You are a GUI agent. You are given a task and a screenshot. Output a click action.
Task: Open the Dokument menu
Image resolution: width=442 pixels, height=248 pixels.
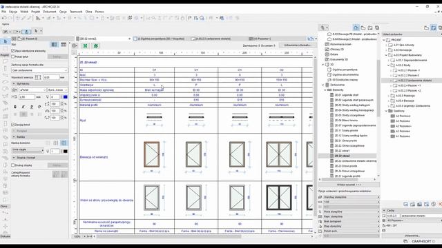point(50,12)
